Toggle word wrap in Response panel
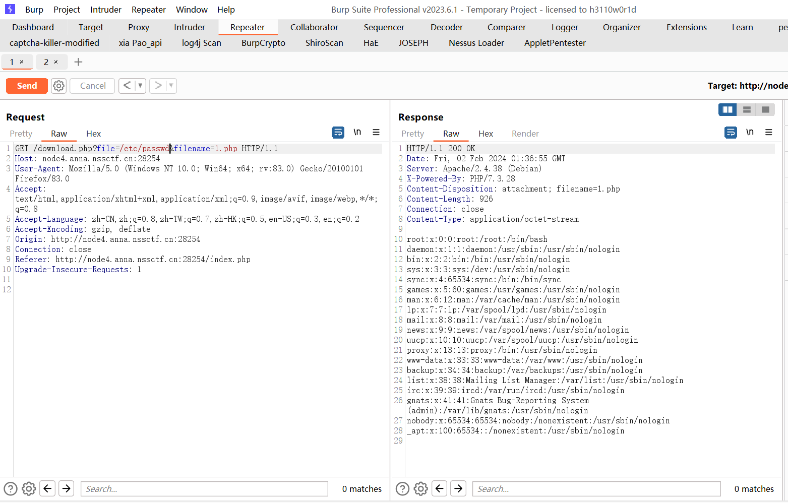Viewport: 788px width, 503px height. (x=731, y=133)
